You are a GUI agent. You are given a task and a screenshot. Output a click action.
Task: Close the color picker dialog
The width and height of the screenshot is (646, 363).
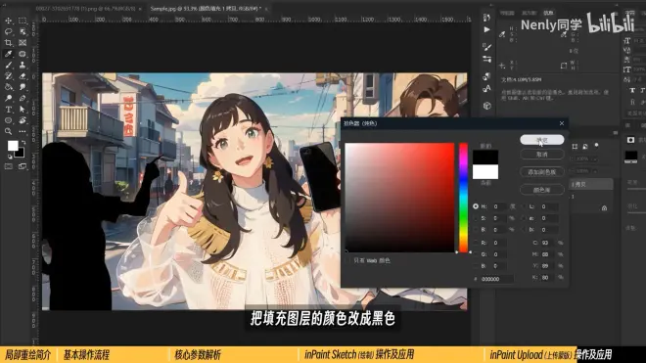[562, 123]
